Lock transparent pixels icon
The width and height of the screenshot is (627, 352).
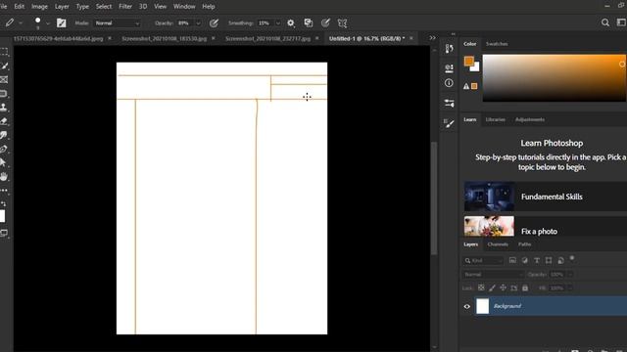click(481, 287)
